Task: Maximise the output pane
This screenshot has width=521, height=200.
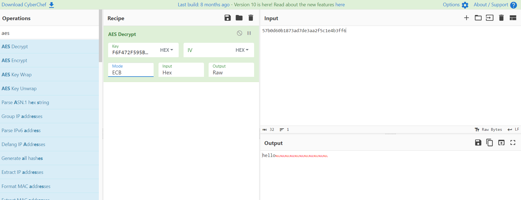Action: coord(513,143)
